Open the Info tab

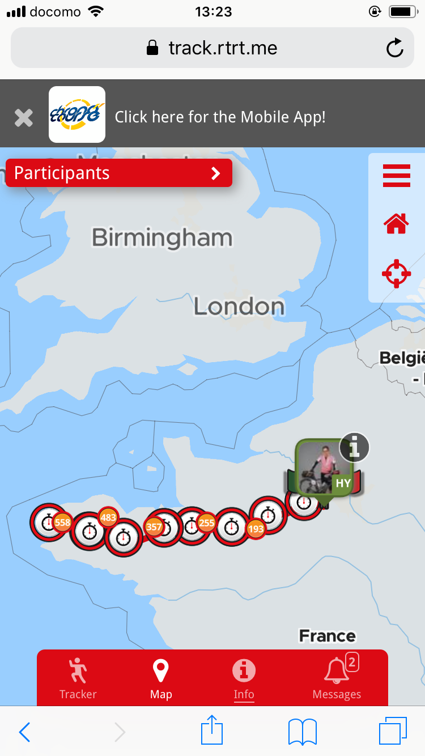coord(244,678)
